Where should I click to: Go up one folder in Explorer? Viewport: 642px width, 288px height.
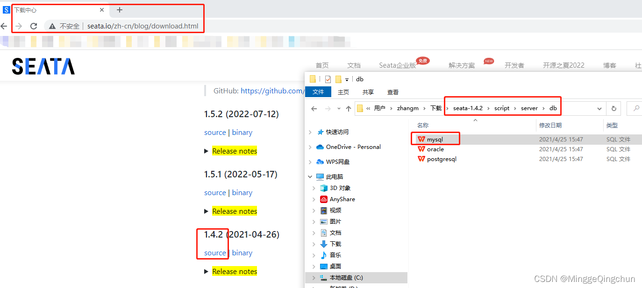click(348, 108)
